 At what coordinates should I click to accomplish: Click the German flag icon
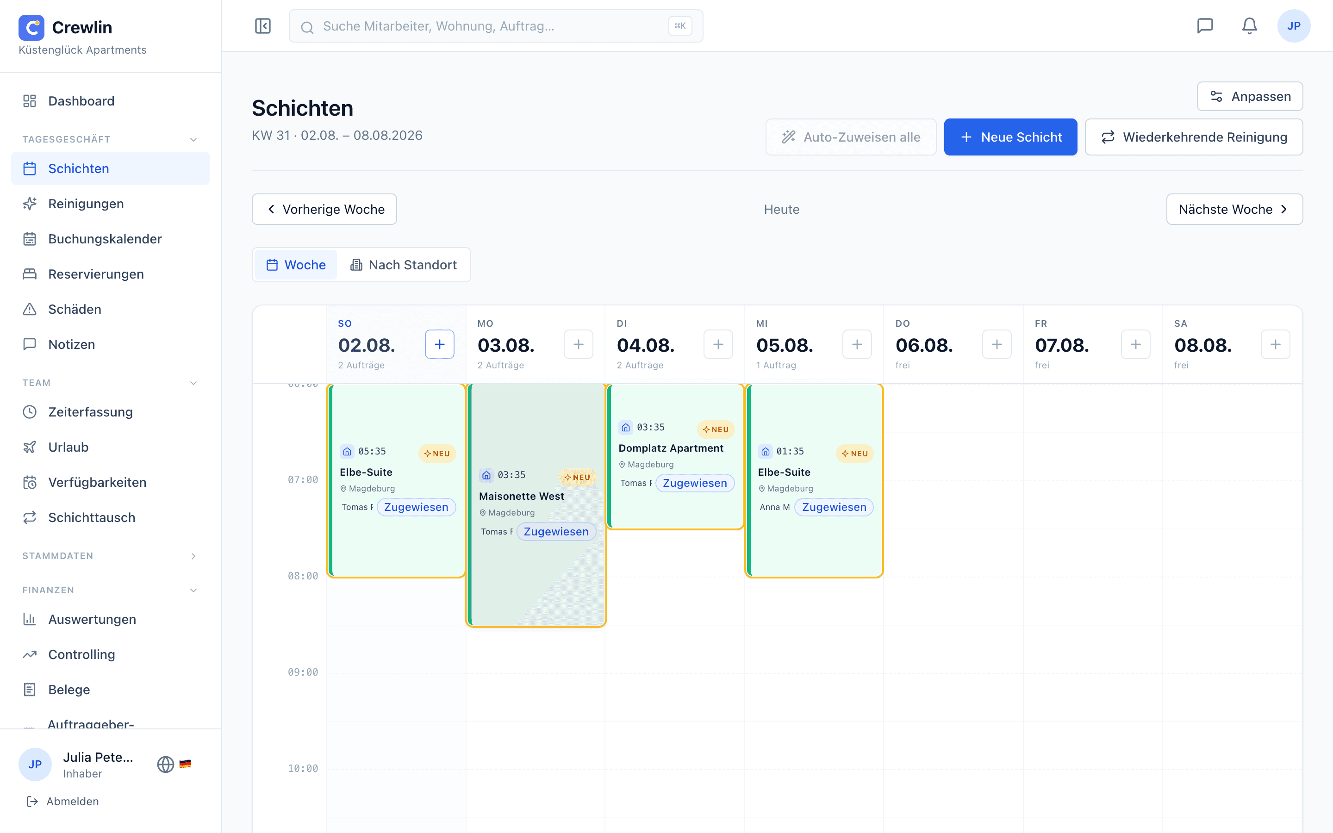click(x=185, y=764)
